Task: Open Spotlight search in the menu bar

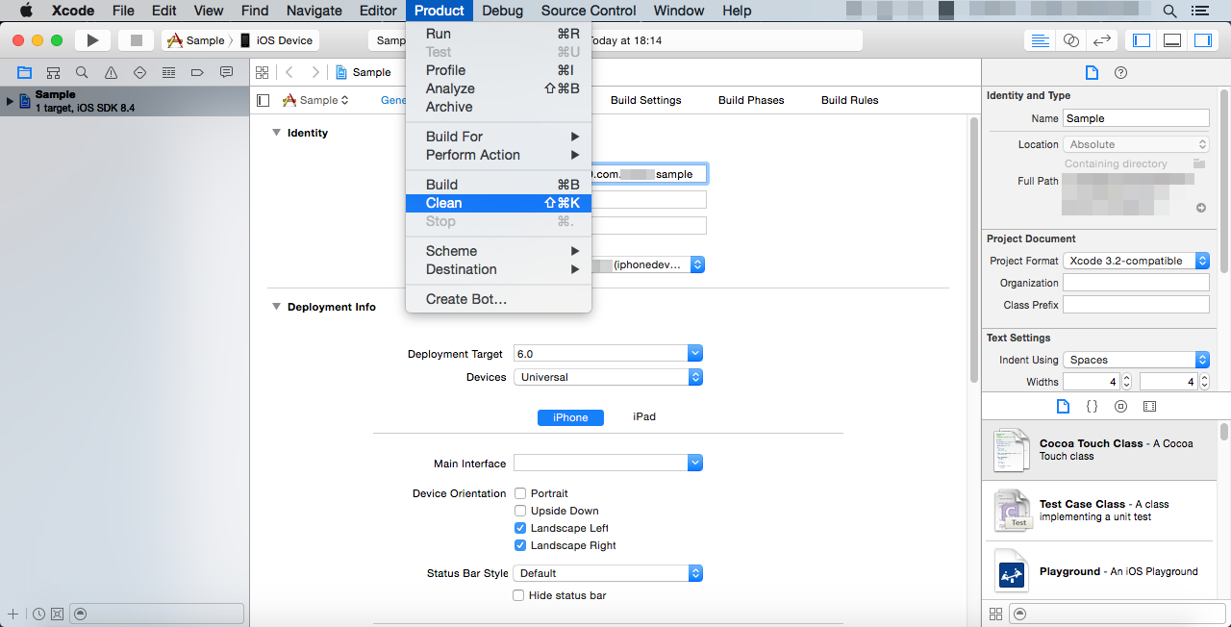Action: pos(1170,11)
